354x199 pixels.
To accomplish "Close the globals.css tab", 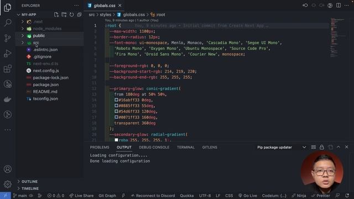I will (x=120, y=6).
